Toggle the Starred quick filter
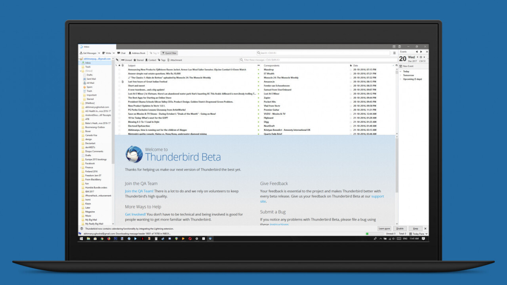This screenshot has height=285, width=507. click(139, 60)
